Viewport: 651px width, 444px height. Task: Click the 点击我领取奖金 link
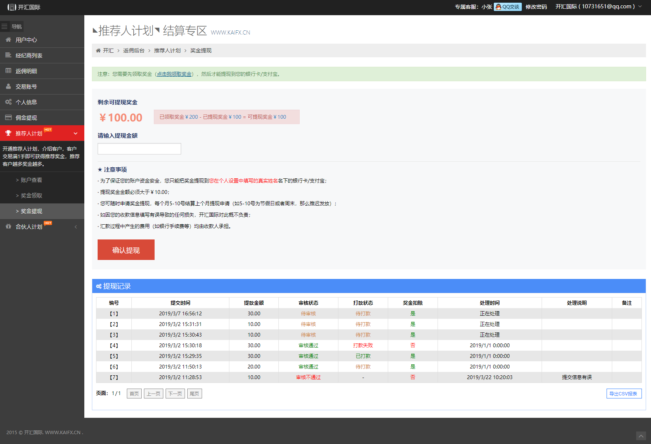click(x=174, y=74)
